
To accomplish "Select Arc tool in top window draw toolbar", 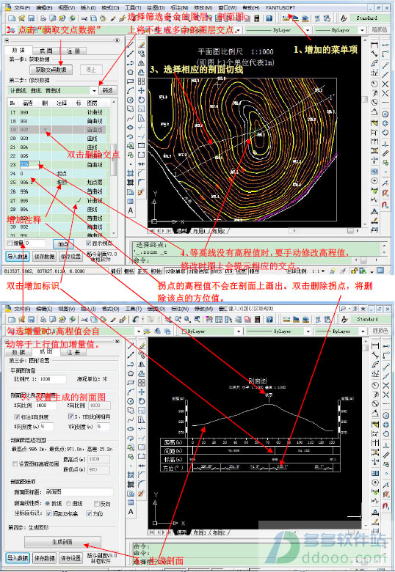I will [131, 90].
